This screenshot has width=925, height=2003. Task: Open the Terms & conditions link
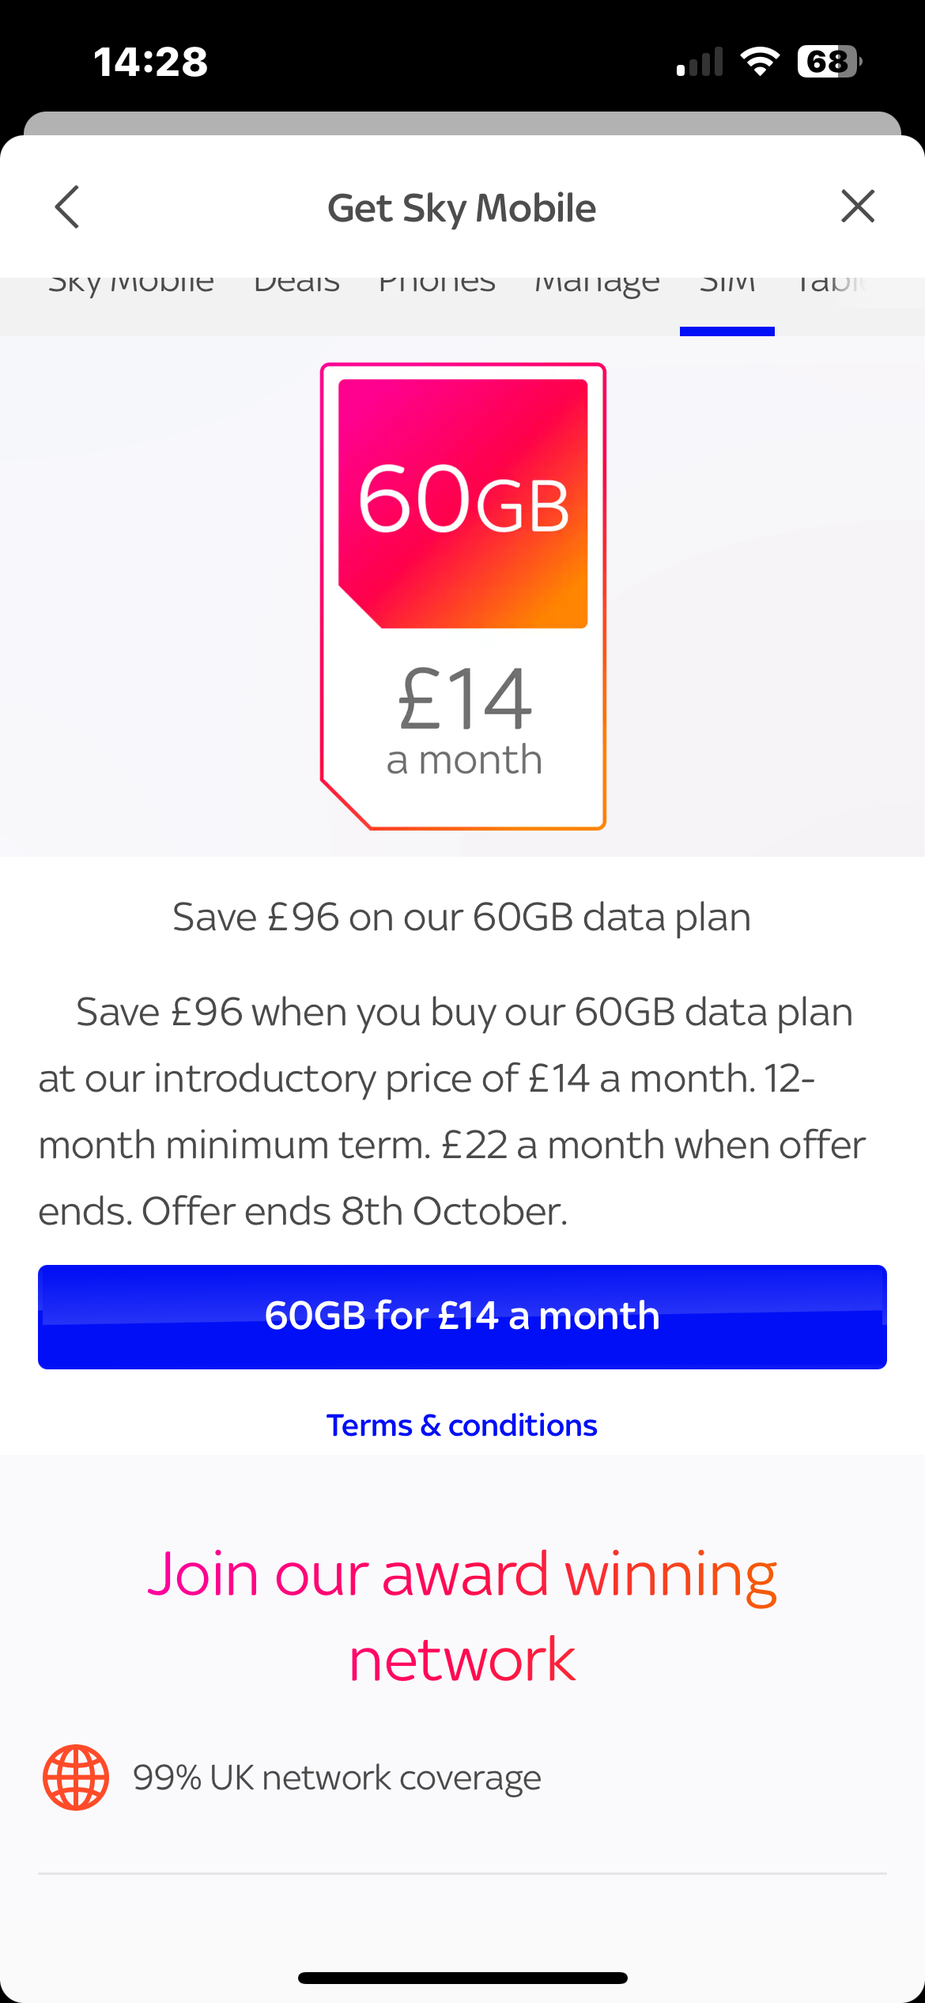coord(462,1426)
